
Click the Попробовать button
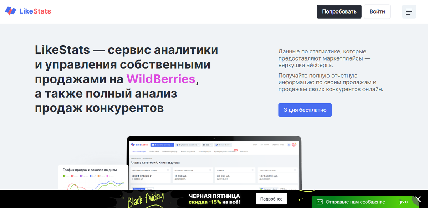point(339,11)
